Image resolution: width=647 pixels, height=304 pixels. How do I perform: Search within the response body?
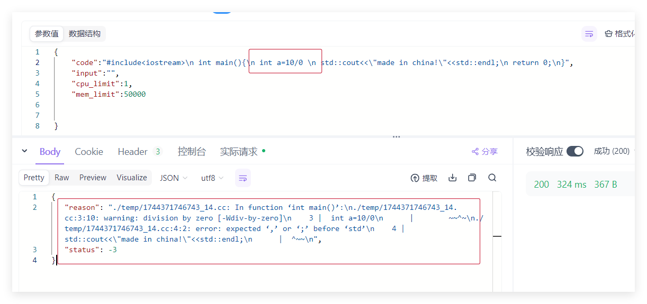(x=492, y=178)
